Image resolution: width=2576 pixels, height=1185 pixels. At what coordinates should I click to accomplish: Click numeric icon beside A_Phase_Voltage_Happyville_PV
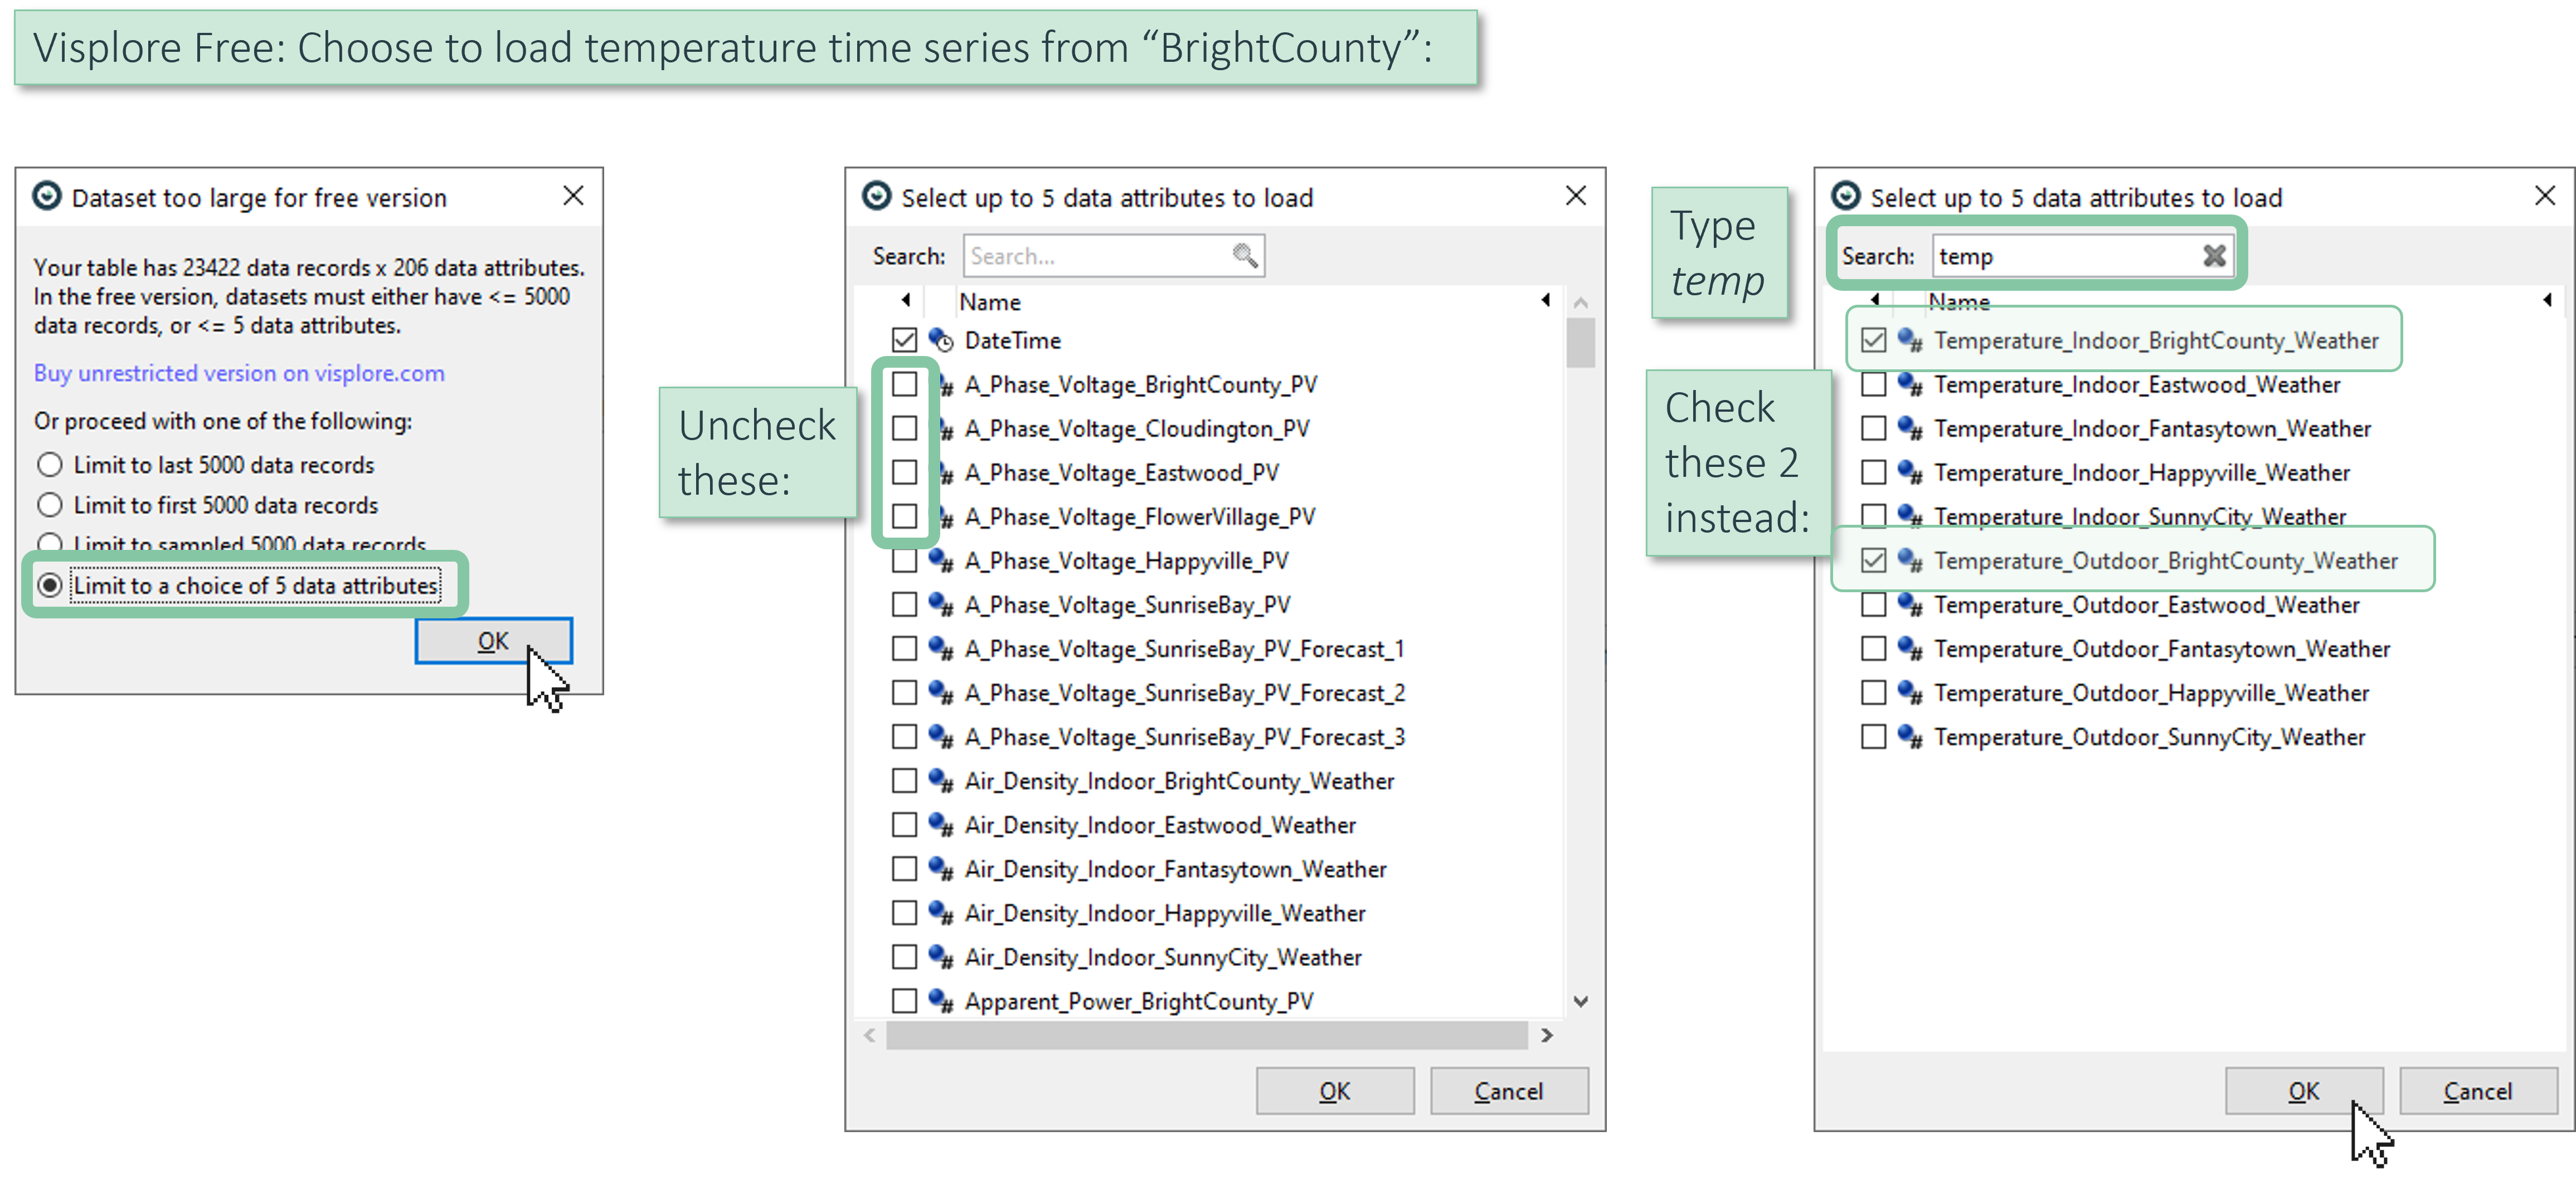tap(940, 561)
